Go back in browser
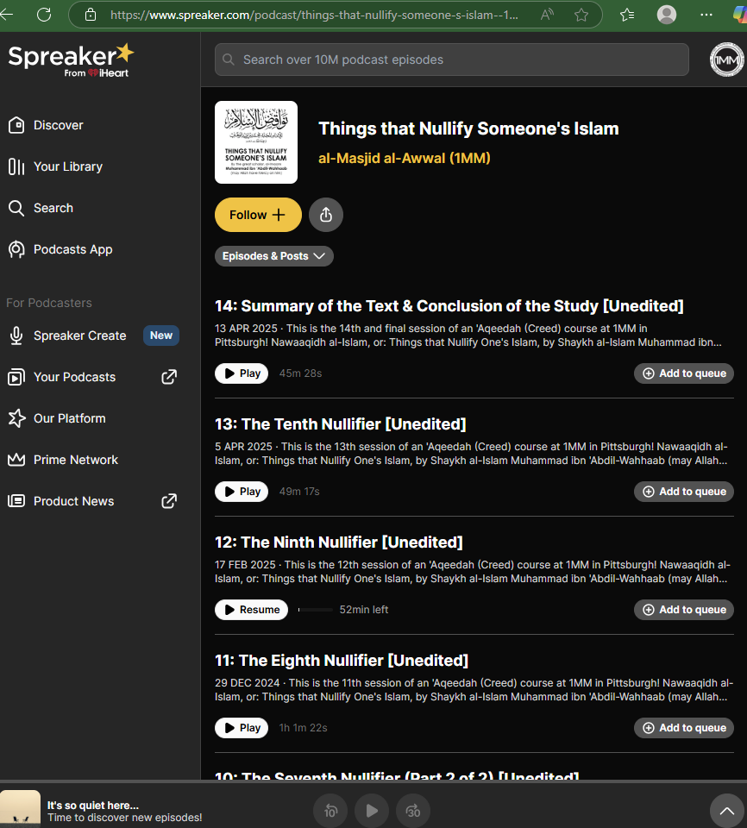This screenshot has width=747, height=828. pyautogui.click(x=6, y=15)
